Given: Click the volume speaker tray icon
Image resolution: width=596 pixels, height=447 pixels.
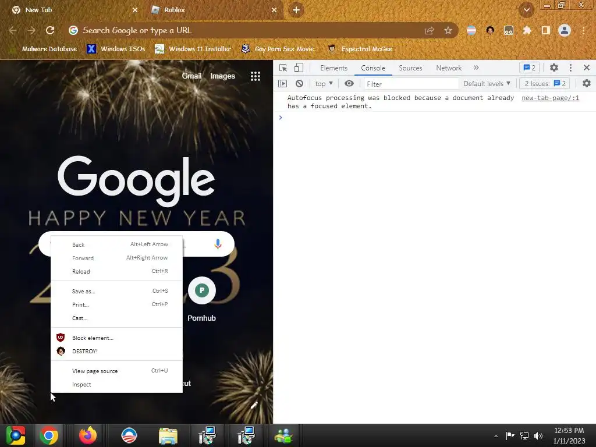Looking at the screenshot, I should pos(538,435).
